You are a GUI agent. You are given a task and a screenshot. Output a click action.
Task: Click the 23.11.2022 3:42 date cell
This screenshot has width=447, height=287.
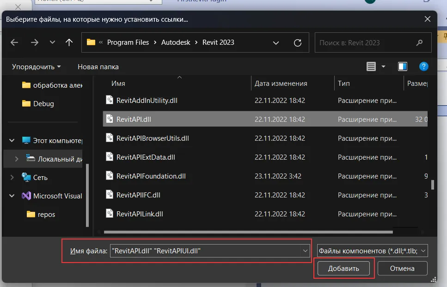[x=278, y=176]
